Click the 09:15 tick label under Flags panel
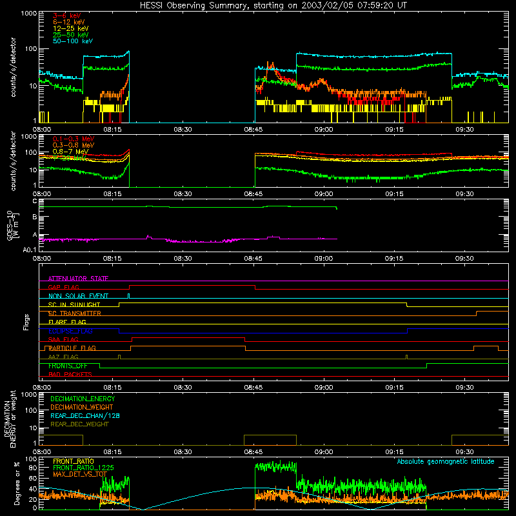Image resolution: width=516 pixels, height=516 pixels. click(394, 388)
